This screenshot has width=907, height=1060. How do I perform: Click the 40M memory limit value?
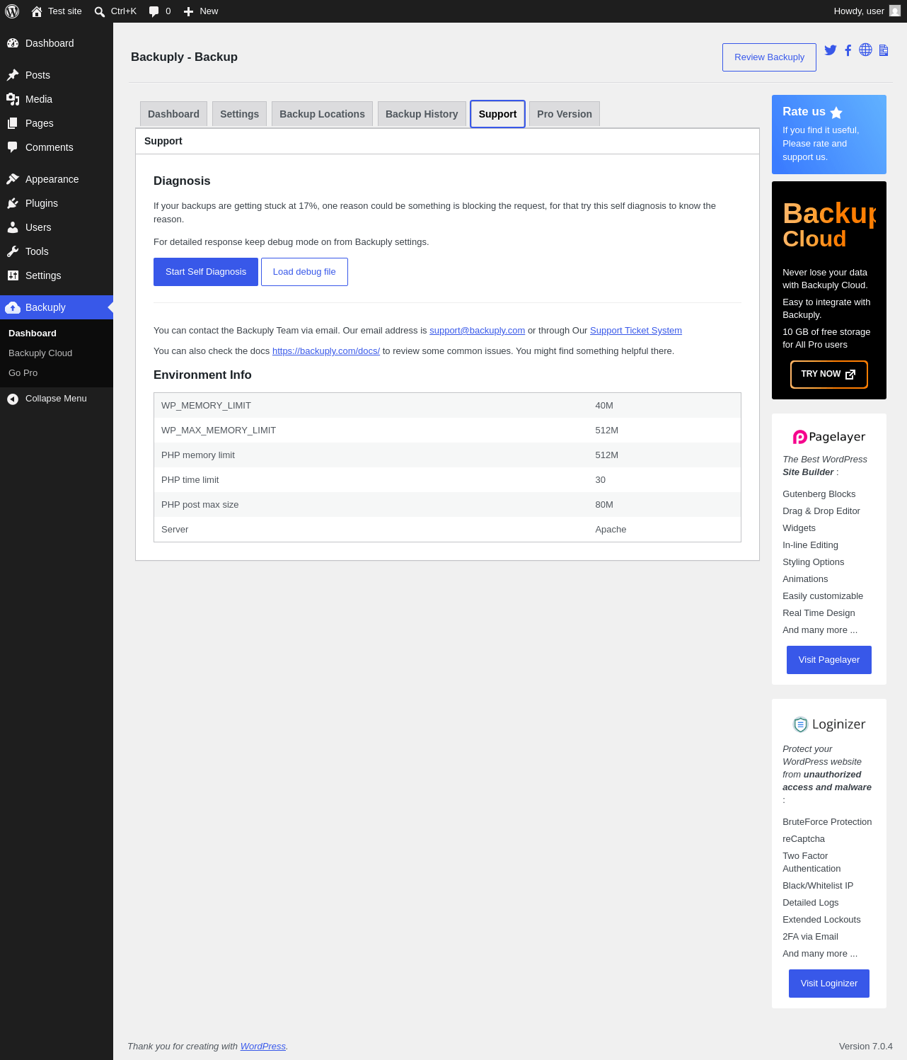604,406
